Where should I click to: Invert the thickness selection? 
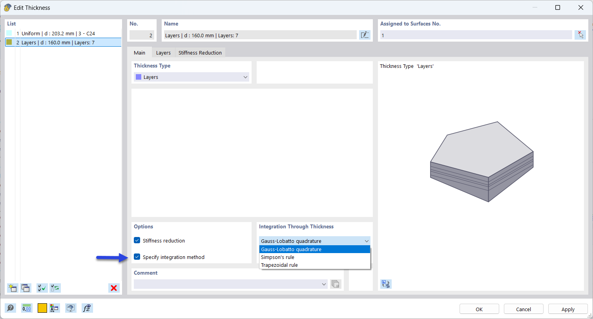click(x=55, y=288)
